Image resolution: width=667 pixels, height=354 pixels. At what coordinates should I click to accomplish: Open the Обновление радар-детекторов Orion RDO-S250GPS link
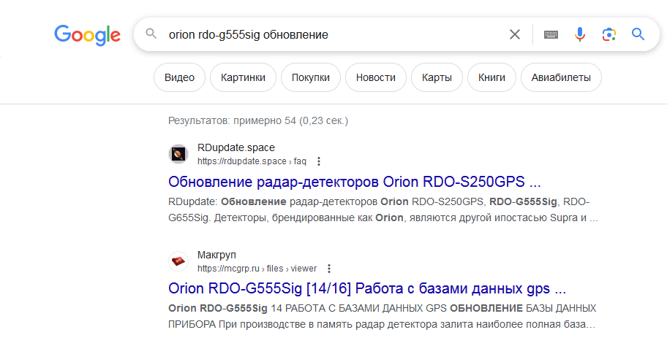point(354,182)
